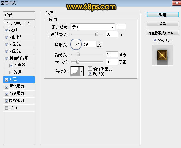Open the 颜色叠加 settings panel

[x=17, y=87]
